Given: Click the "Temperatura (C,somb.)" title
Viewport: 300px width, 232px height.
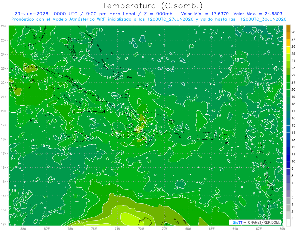Looking at the screenshot, I should pos(152,6).
